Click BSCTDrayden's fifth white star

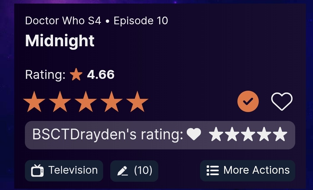(x=280, y=134)
